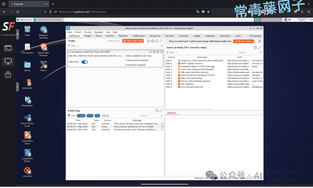Select the Advisory tab

click(x=171, y=113)
